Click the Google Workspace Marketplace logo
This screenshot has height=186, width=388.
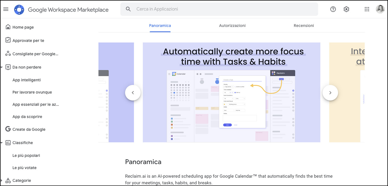coord(19,10)
